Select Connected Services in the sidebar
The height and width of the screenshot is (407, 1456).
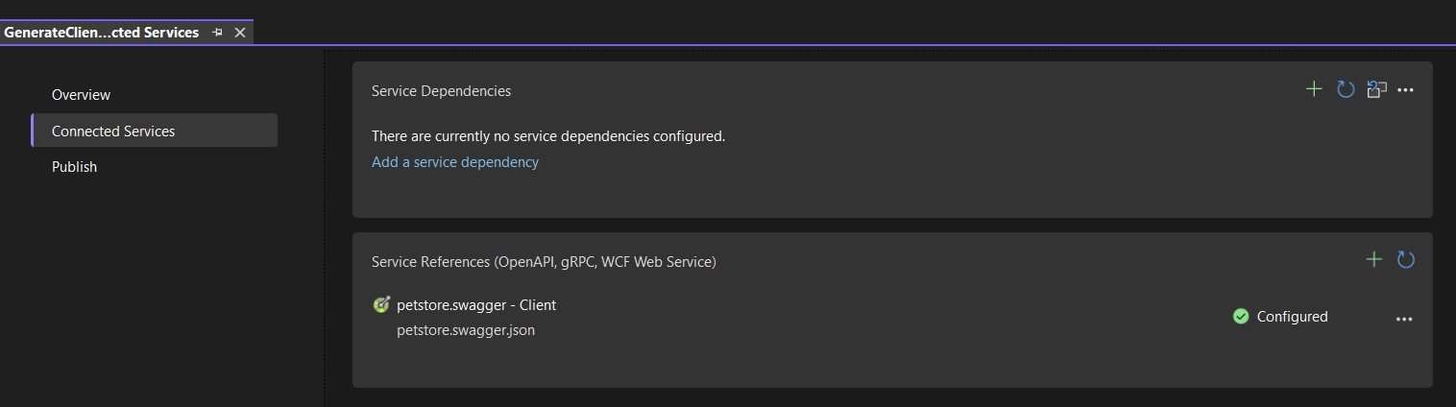click(x=155, y=131)
